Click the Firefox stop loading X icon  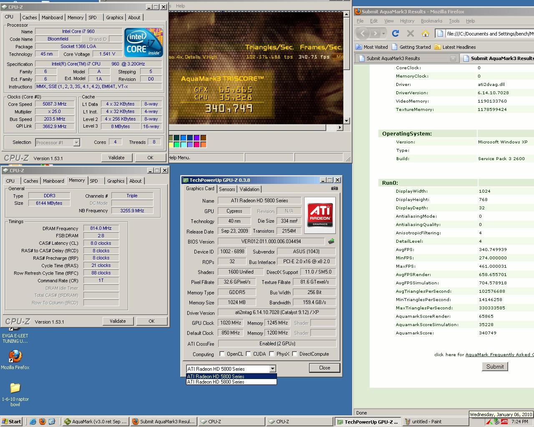tap(411, 33)
